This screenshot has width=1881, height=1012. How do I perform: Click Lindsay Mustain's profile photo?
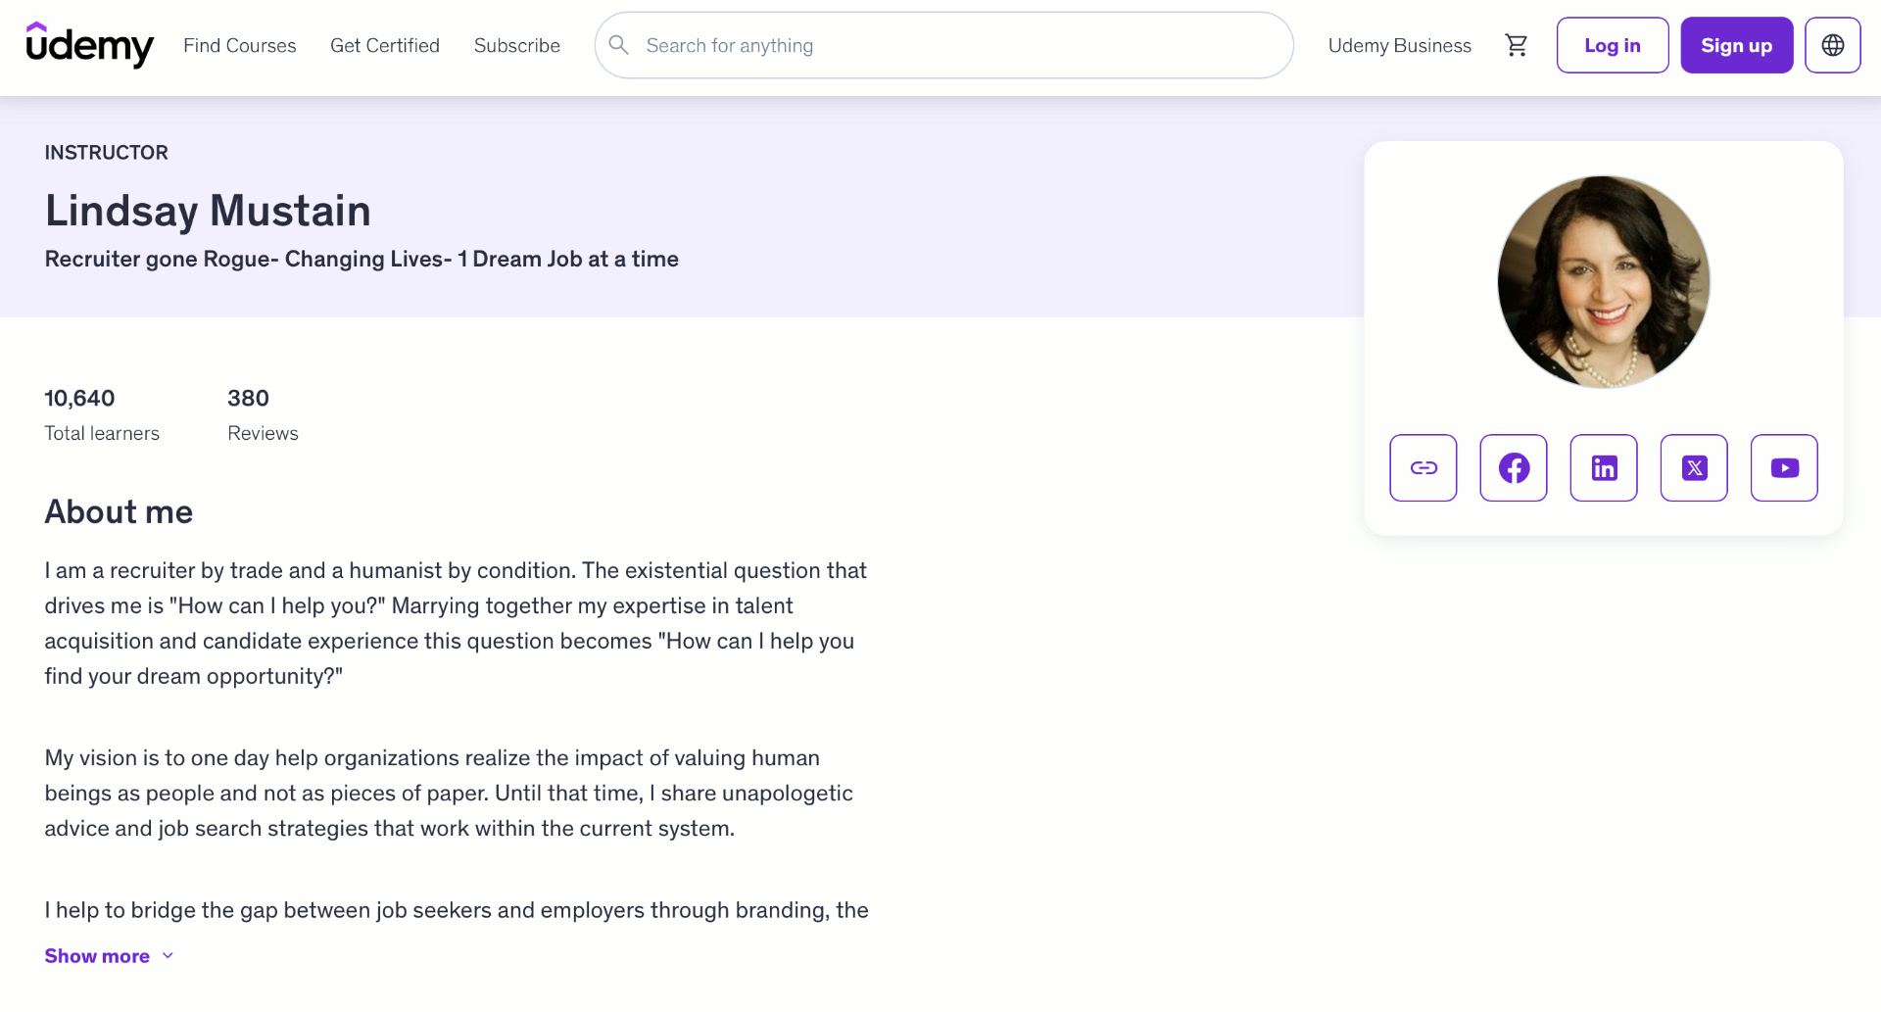(x=1604, y=282)
